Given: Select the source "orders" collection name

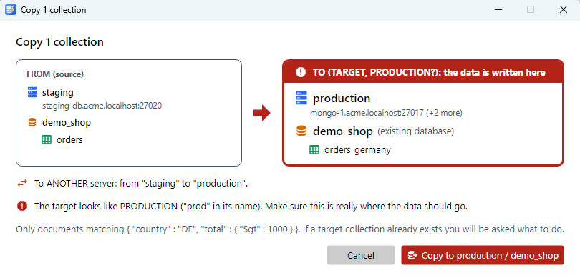Looking at the screenshot, I should [69, 140].
